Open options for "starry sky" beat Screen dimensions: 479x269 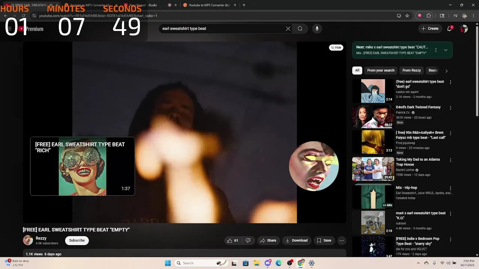point(451,239)
